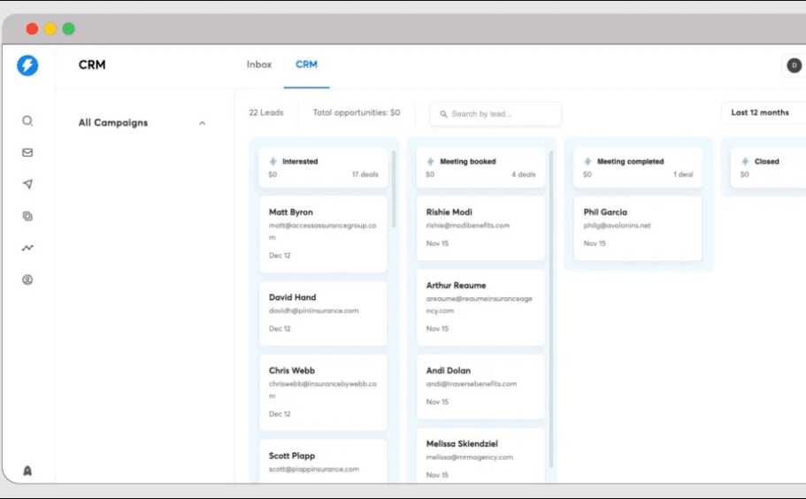Click the red close window button
This screenshot has width=806, height=499.
pos(32,29)
